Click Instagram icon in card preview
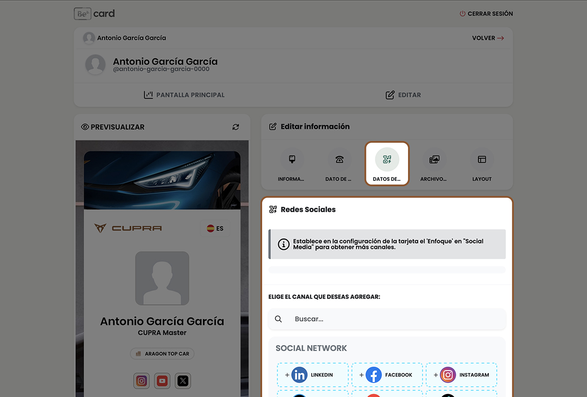The image size is (587, 397). [x=142, y=381]
